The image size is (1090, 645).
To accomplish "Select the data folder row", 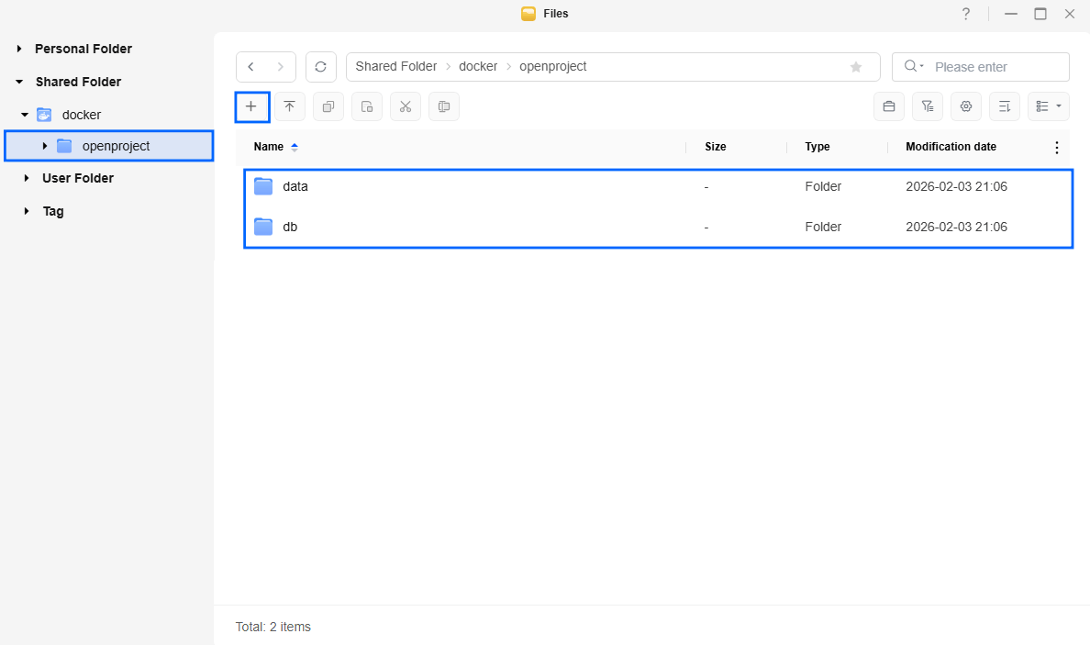I will point(295,186).
